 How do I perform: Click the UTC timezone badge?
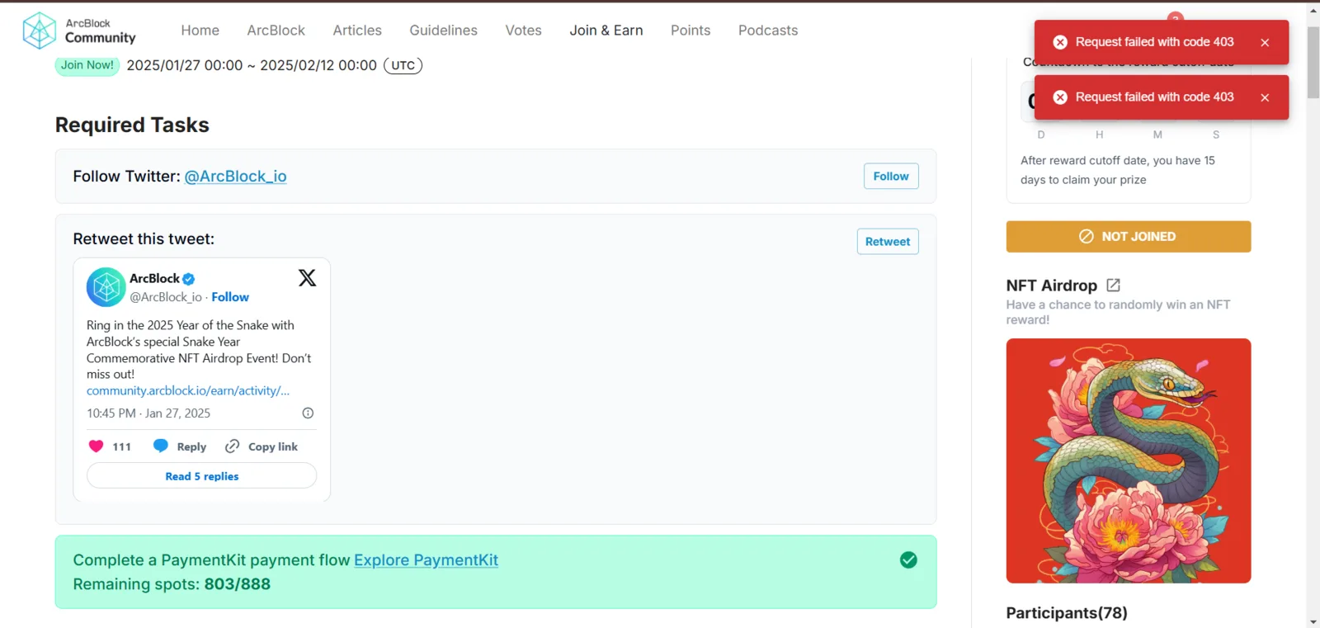coord(403,65)
